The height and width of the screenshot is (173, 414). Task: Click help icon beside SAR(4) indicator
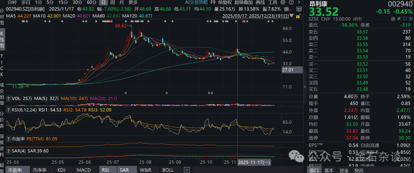(x=8, y=150)
